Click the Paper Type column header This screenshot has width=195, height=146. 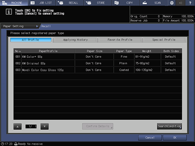click(x=124, y=51)
